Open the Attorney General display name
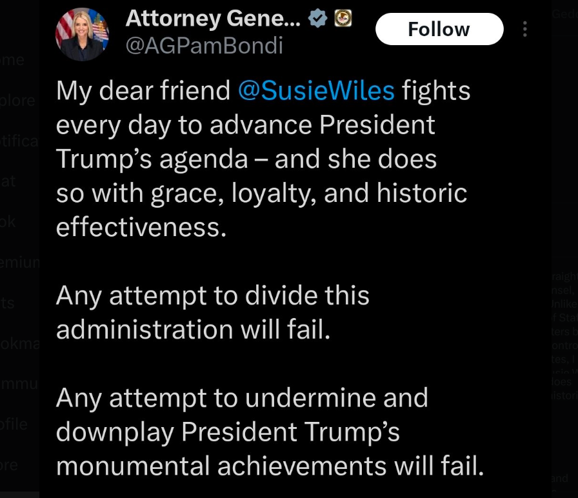 [213, 19]
